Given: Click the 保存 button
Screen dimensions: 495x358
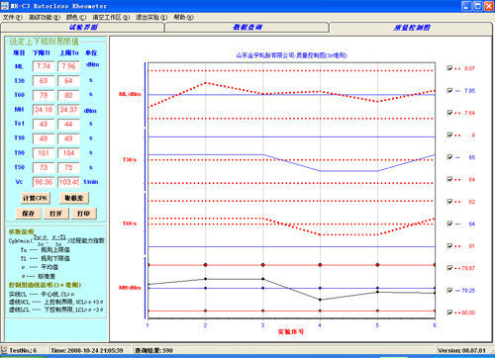Looking at the screenshot, I should tap(28, 214).
